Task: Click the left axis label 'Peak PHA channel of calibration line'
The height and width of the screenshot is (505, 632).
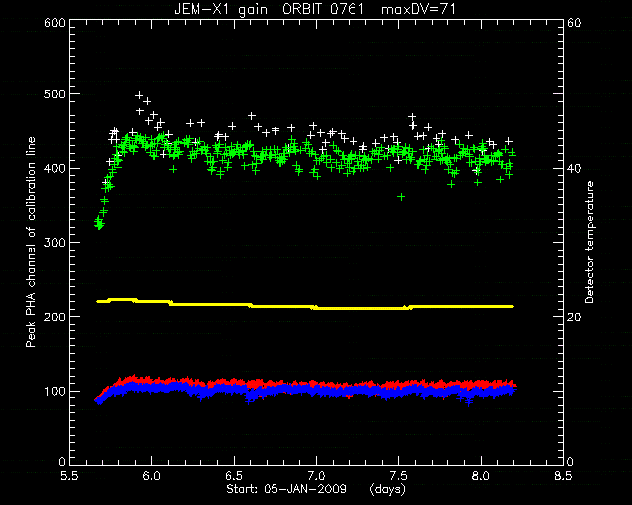Action: pyautogui.click(x=31, y=243)
